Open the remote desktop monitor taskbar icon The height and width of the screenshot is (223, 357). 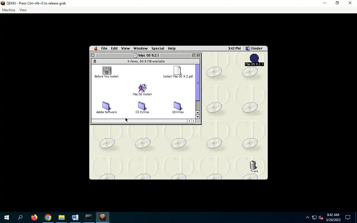75,217
